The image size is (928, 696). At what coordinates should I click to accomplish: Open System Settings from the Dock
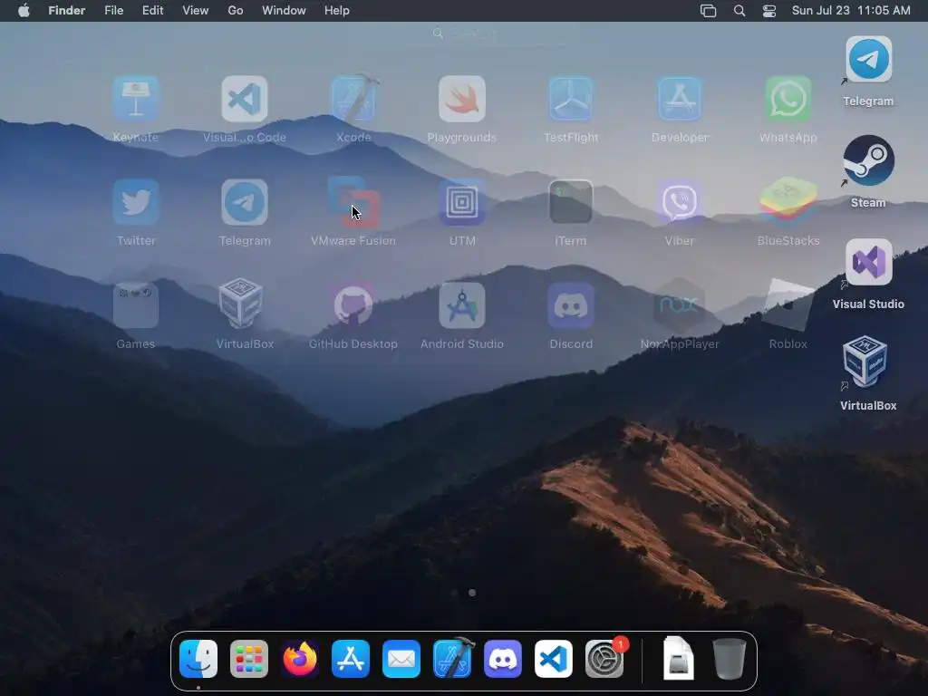[604, 659]
